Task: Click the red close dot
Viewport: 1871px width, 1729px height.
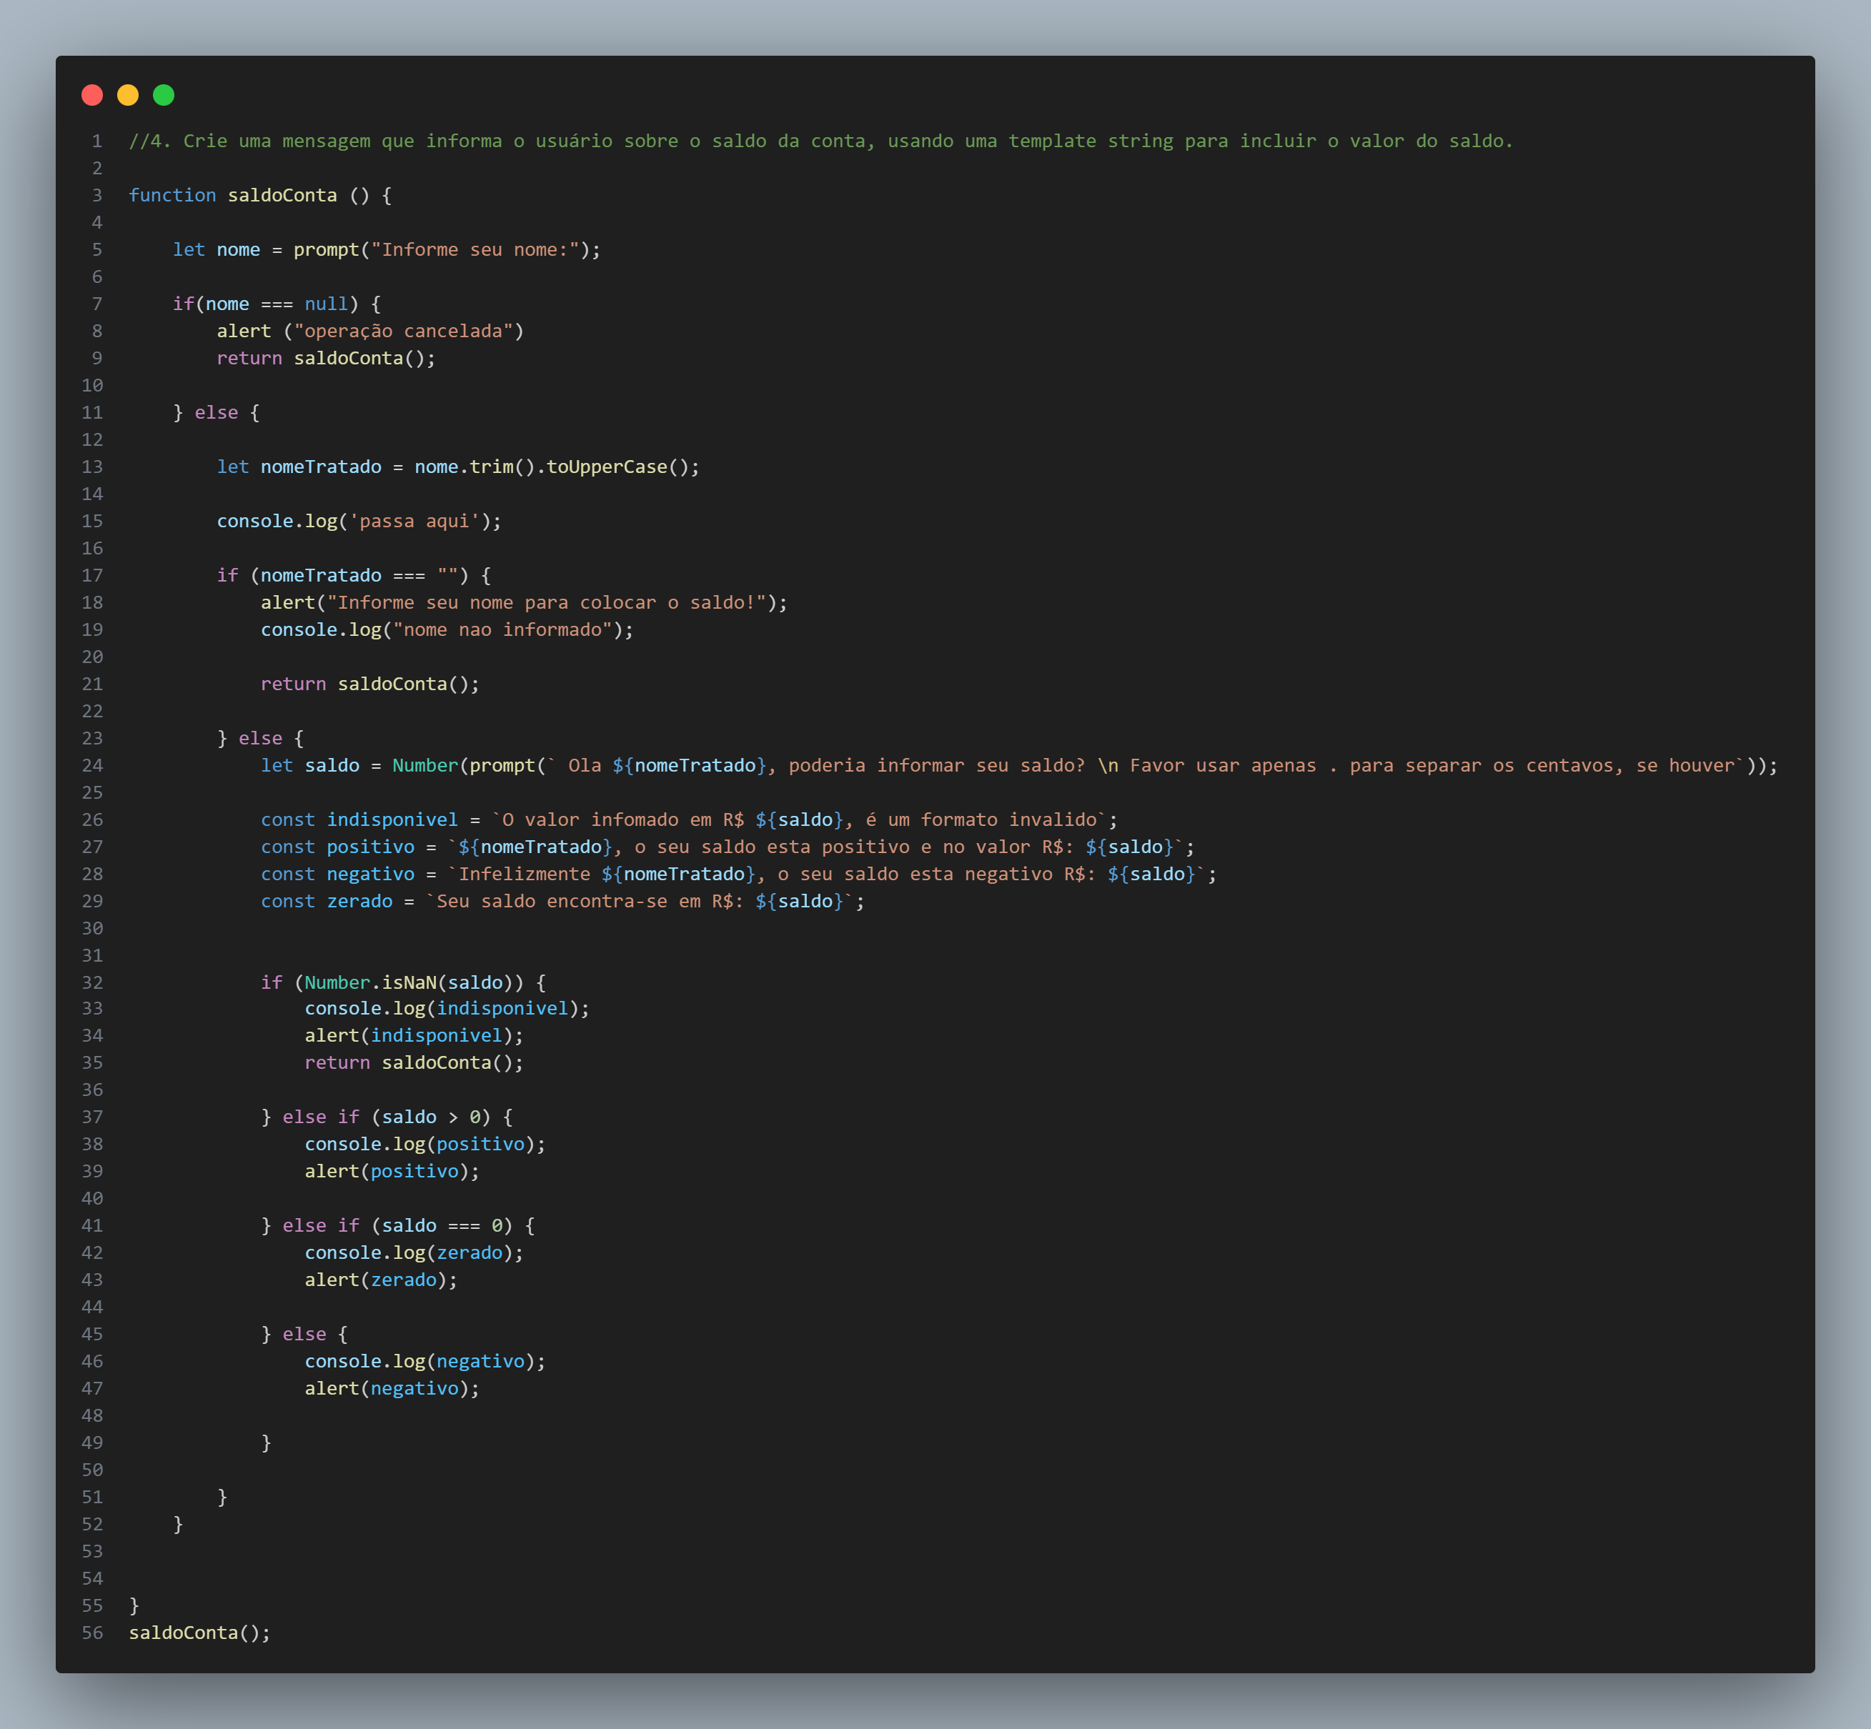Action: click(91, 94)
